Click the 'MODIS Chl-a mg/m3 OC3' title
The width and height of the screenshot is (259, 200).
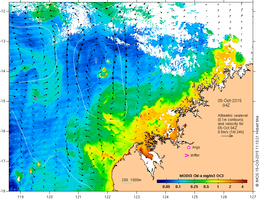[202, 176]
